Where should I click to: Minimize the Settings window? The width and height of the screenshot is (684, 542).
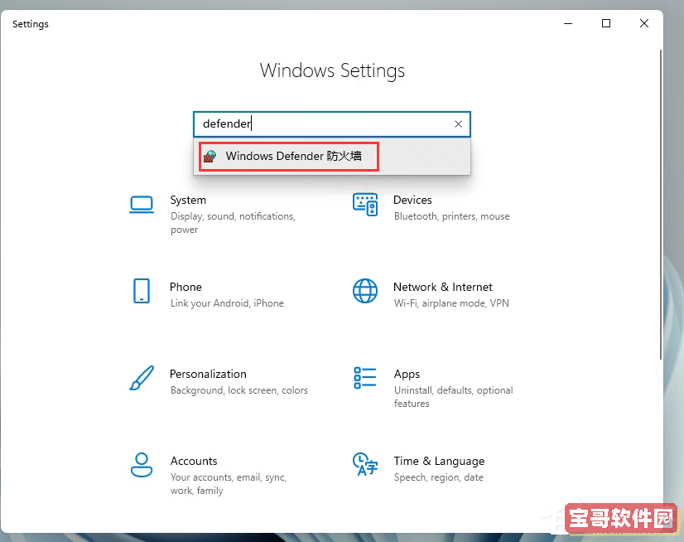point(568,23)
